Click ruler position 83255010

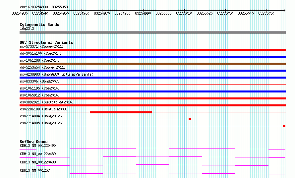coord(184,13)
